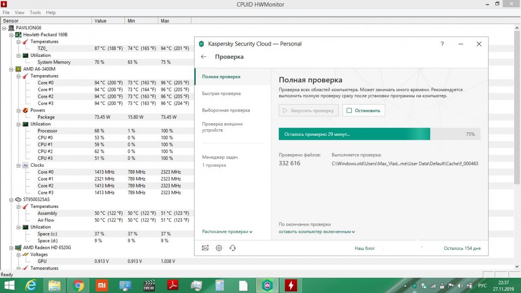Click the scan progress bar at 75%
521x293 pixels.
click(379, 134)
